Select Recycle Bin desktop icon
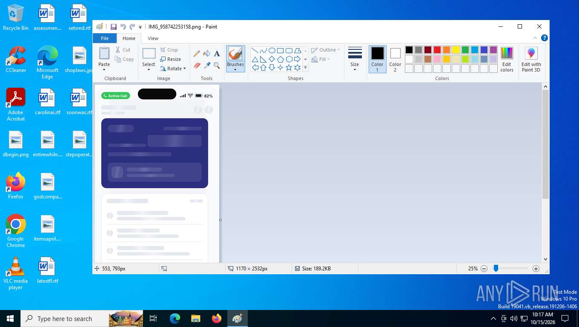Viewport: 579px width, 327px height. point(16,17)
